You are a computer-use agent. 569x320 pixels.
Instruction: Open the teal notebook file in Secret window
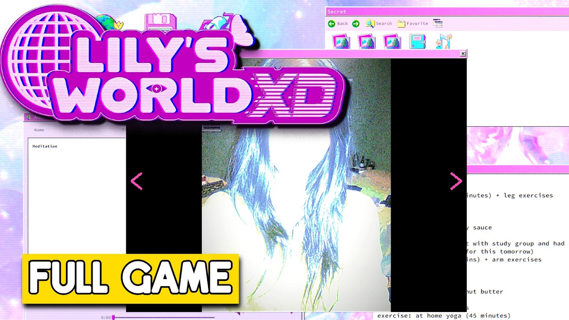[417, 41]
